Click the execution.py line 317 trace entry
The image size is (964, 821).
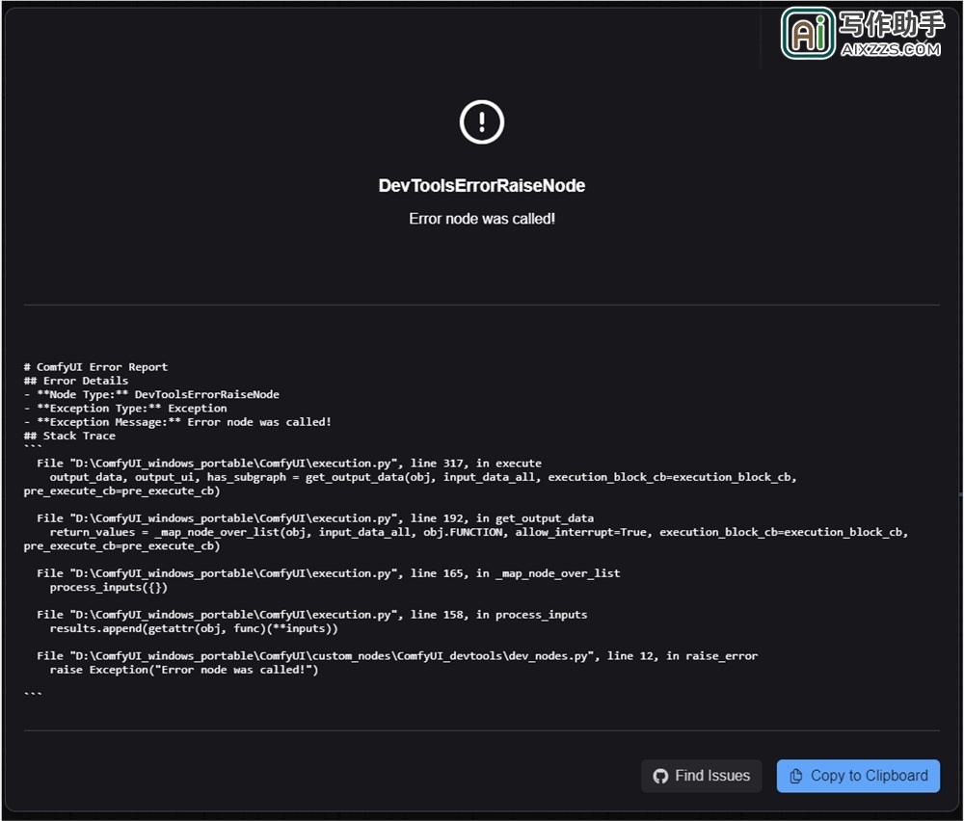289,463
